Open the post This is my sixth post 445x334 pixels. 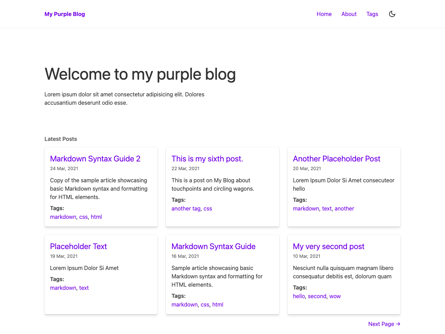coord(207,159)
